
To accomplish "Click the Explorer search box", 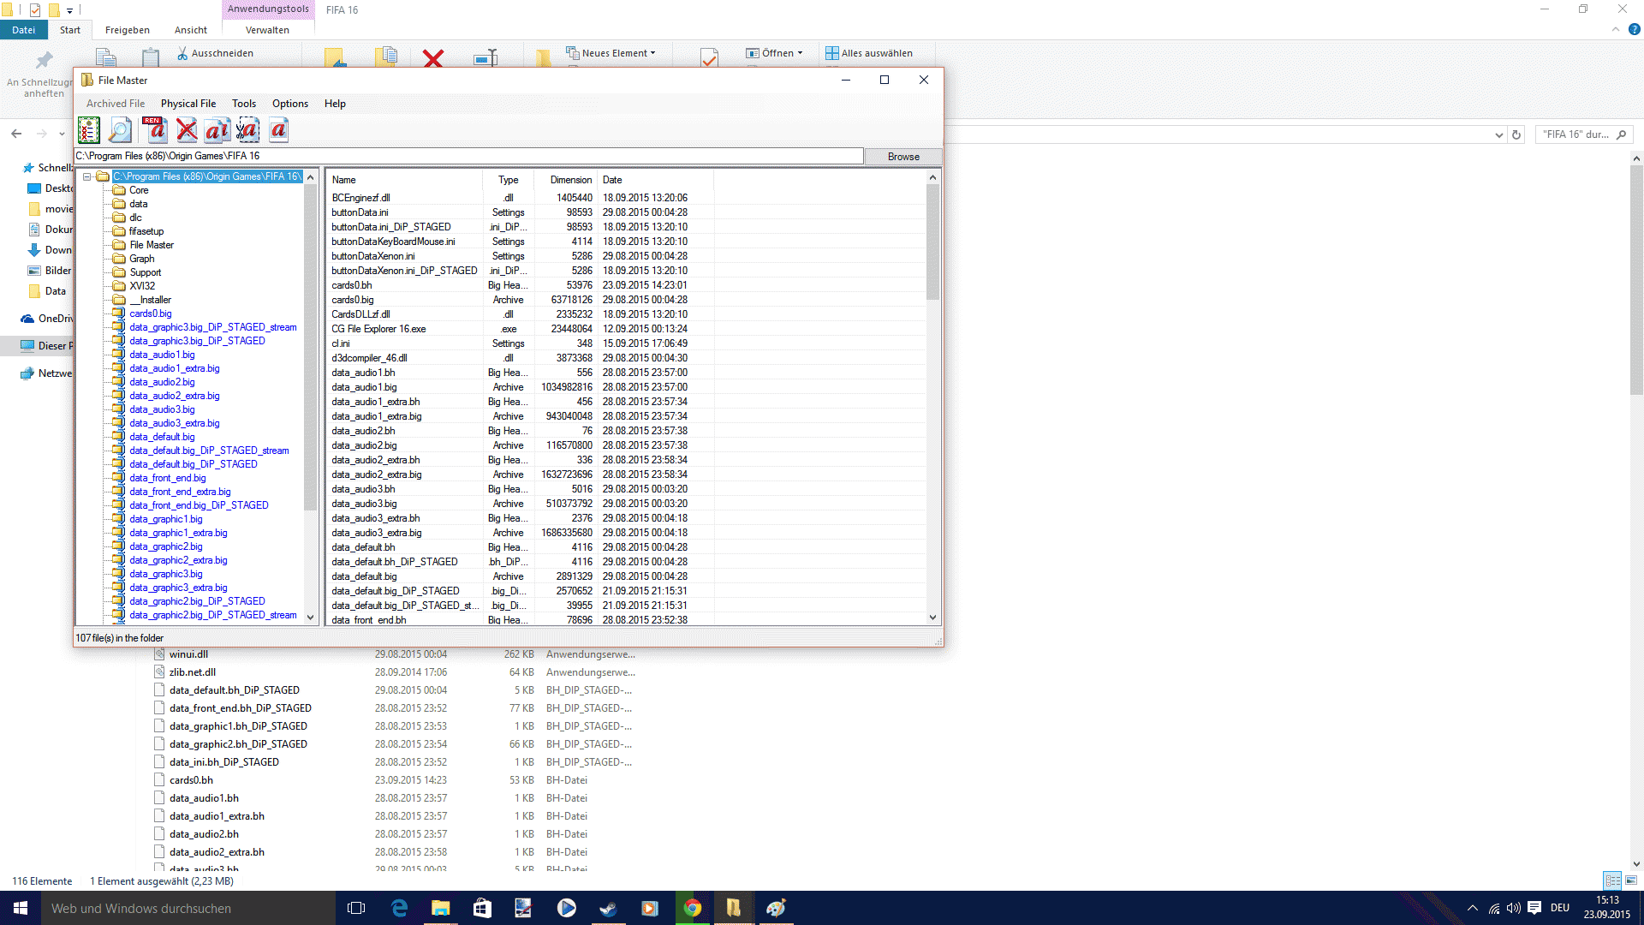I will [x=1583, y=134].
